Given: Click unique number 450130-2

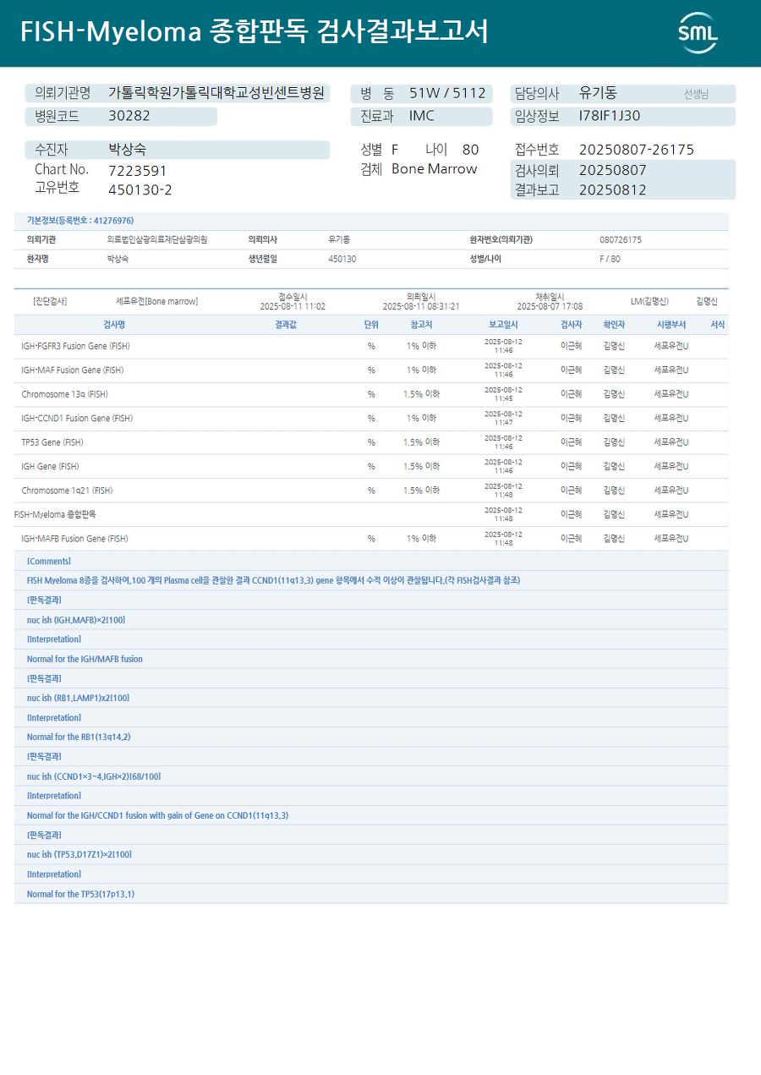Looking at the screenshot, I should [x=140, y=189].
